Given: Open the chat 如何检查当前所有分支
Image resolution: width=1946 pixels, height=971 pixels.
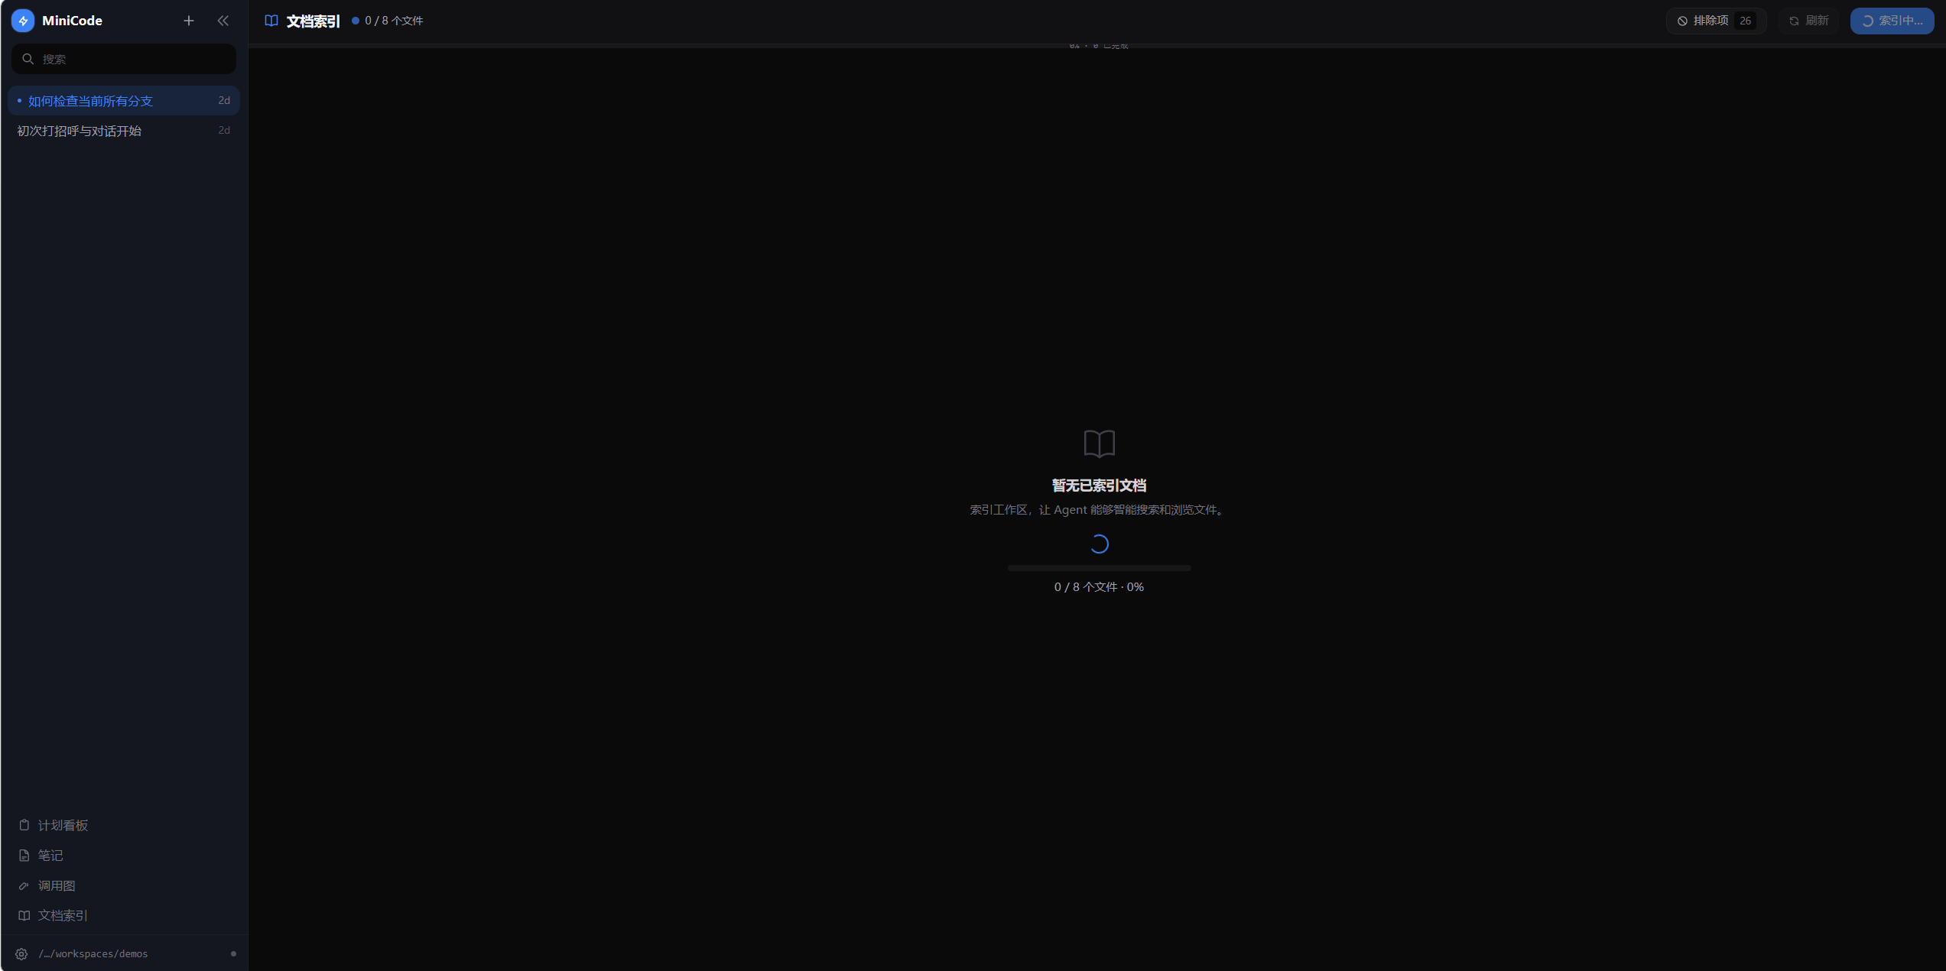Looking at the screenshot, I should click(124, 101).
